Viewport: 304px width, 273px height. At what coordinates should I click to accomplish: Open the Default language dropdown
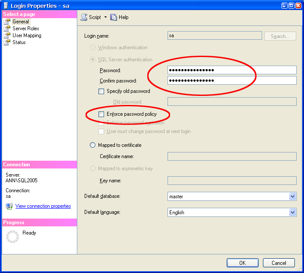[292, 213]
